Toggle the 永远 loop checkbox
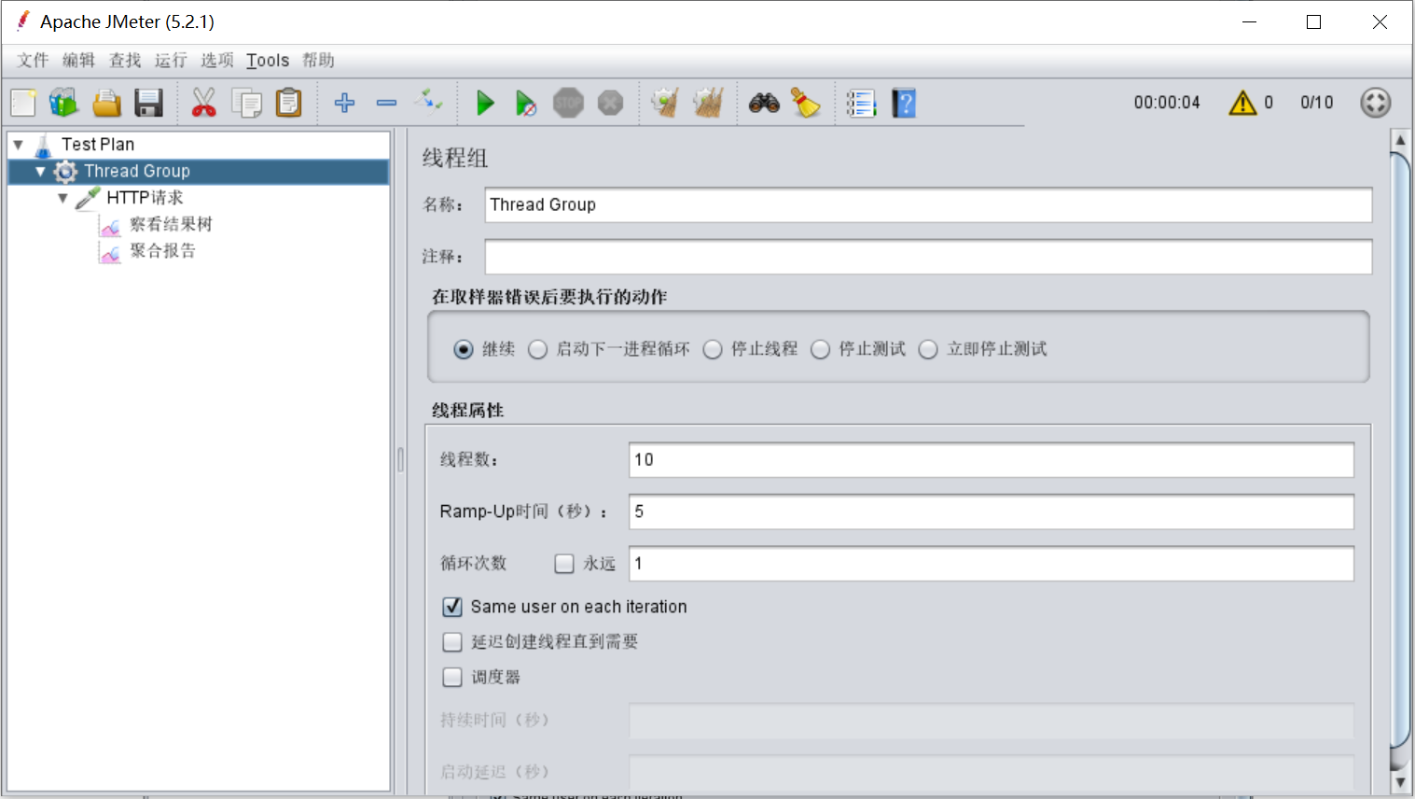 (x=564, y=564)
